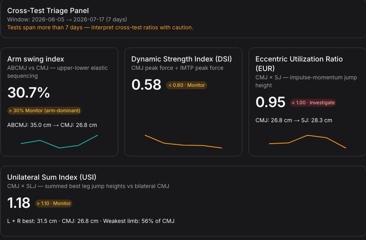
Task: Click the EUR orange trend sparkline
Action: click(308, 142)
